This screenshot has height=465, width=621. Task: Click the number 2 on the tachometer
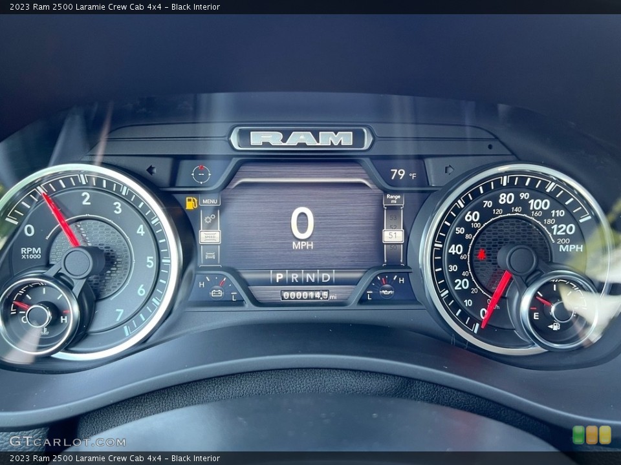(86, 198)
